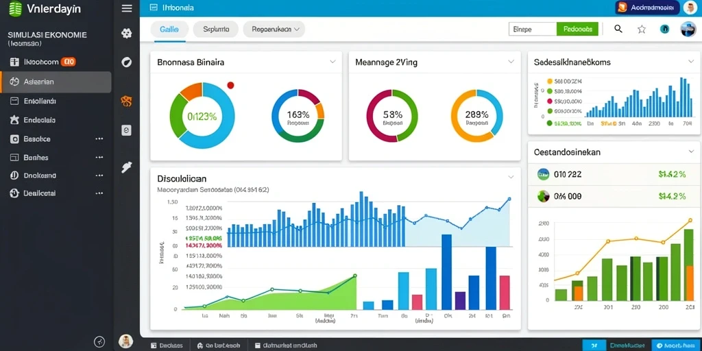Select the Asiaerian sidebar item
Image resolution: width=702 pixels, height=351 pixels.
pos(56,82)
